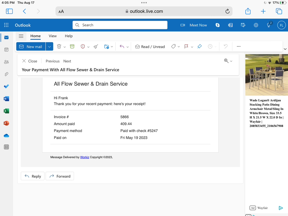Image resolution: width=288 pixels, height=216 pixels.
Task: Open the Workiz link in the email
Action: point(85,157)
